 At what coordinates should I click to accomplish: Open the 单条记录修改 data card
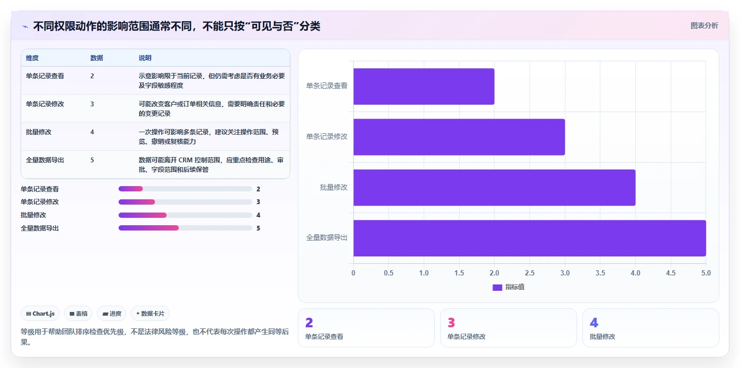[x=508, y=328]
